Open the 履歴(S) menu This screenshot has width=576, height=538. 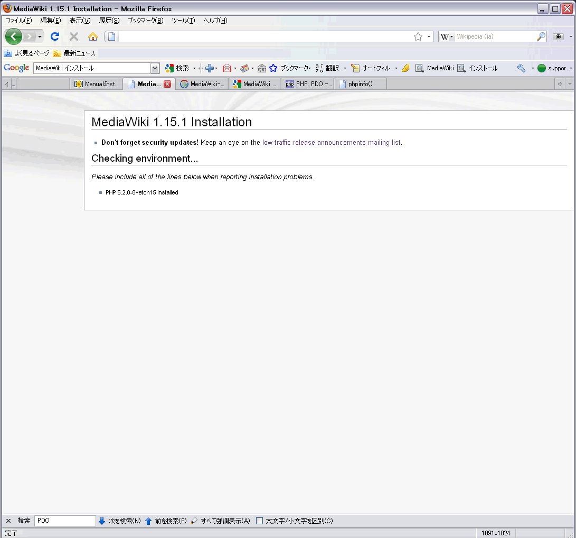(109, 21)
